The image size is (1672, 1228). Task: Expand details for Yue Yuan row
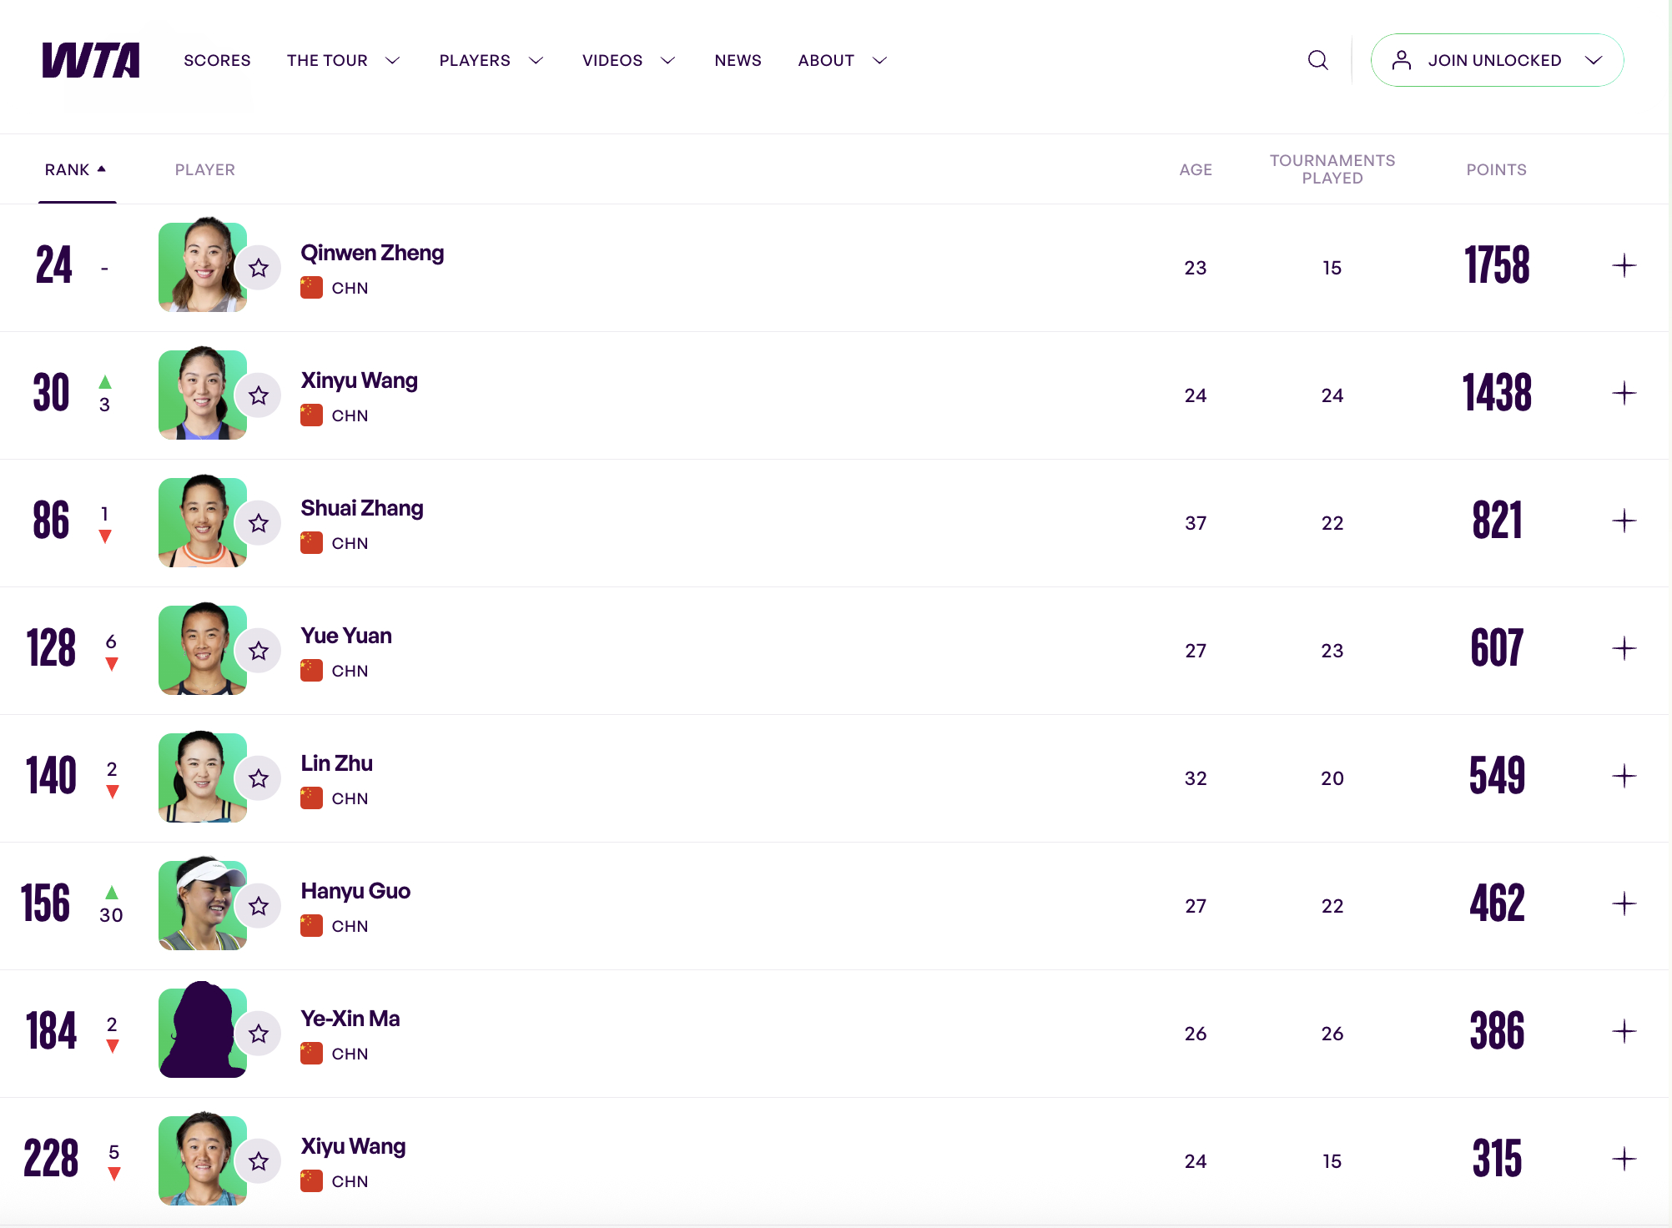(1624, 649)
